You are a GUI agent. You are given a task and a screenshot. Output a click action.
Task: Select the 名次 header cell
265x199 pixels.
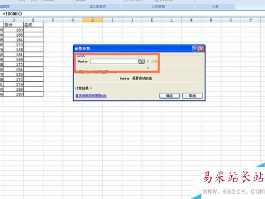(33, 25)
